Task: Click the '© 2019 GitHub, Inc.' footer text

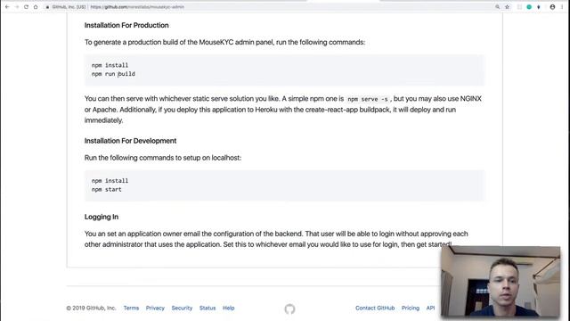Action: pos(91,308)
